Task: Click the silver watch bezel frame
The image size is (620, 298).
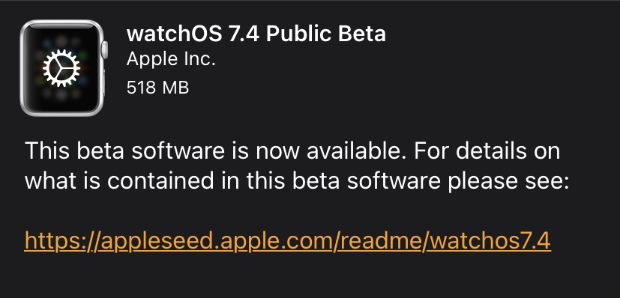Action: click(x=62, y=68)
